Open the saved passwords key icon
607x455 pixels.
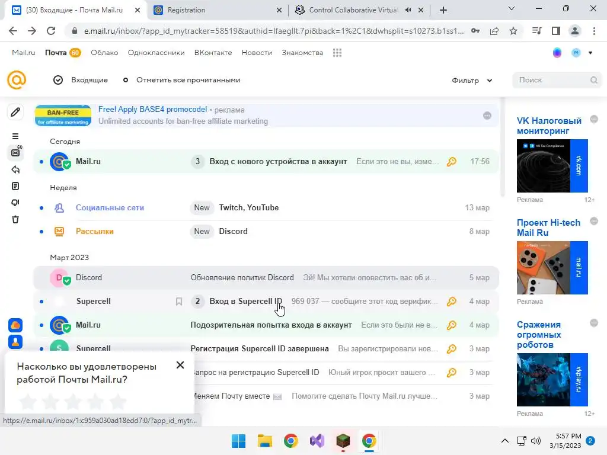tap(475, 31)
